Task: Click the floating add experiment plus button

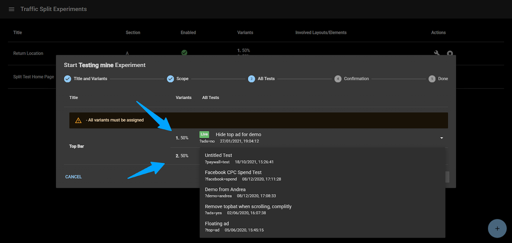Action: coord(497,228)
